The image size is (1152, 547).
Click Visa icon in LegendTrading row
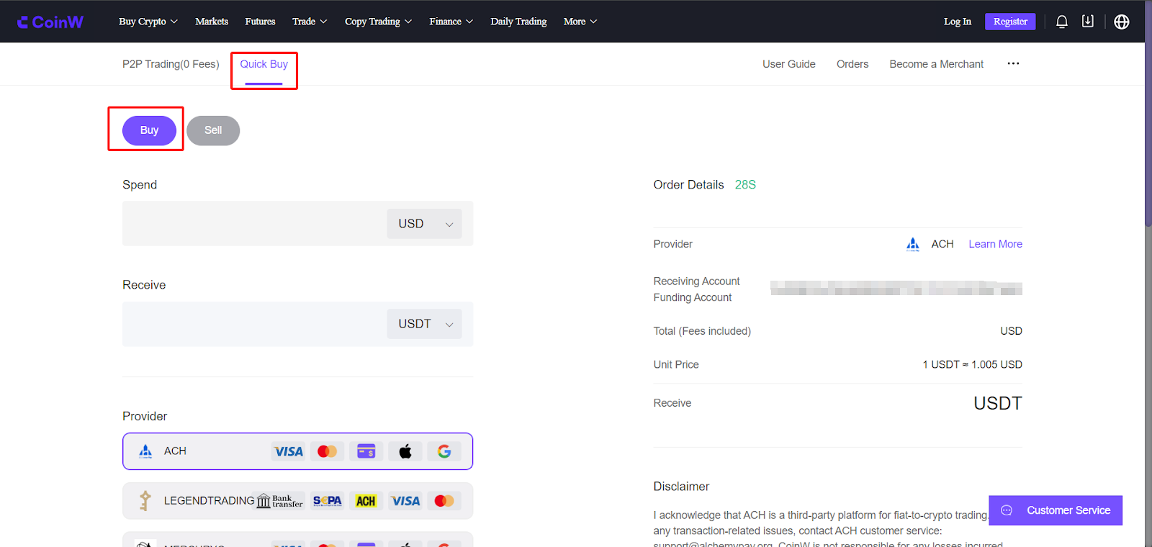click(x=405, y=501)
